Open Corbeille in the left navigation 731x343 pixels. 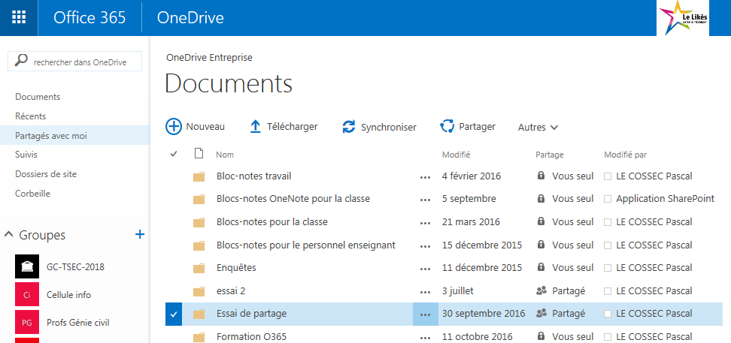coord(32,194)
